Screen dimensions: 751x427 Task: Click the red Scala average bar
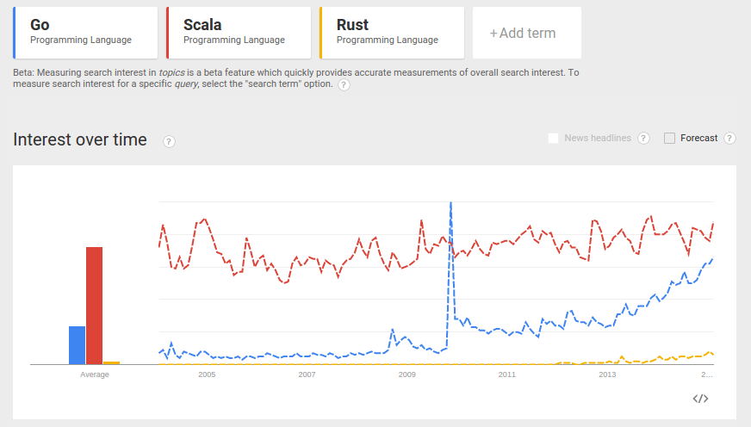(x=95, y=306)
